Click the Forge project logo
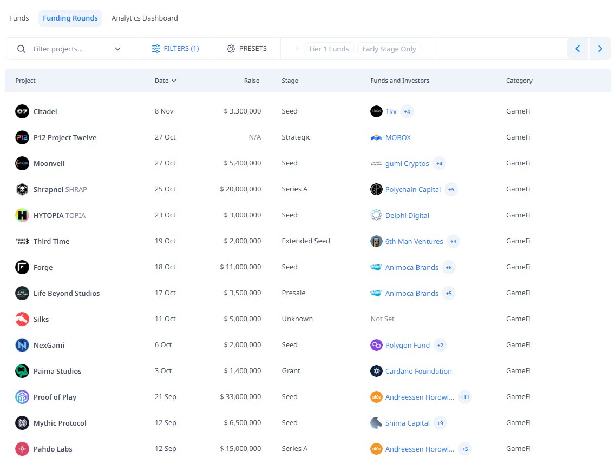The width and height of the screenshot is (616, 464). pyautogui.click(x=22, y=267)
